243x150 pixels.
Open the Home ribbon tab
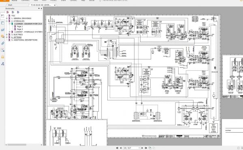pos(15,1)
